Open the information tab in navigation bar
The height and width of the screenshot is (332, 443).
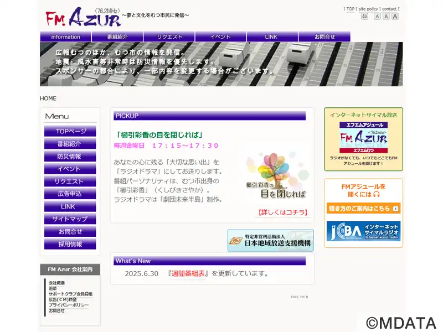click(x=65, y=37)
